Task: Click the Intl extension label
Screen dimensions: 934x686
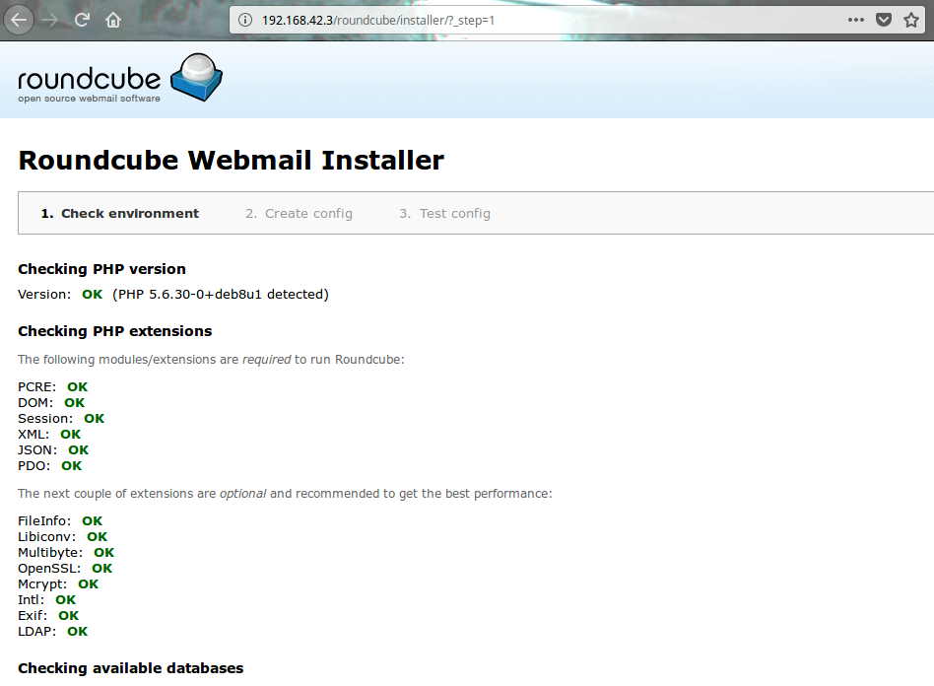Action: pyautogui.click(x=31, y=600)
